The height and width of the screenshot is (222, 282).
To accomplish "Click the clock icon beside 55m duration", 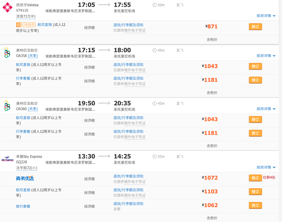I will point(154,157).
